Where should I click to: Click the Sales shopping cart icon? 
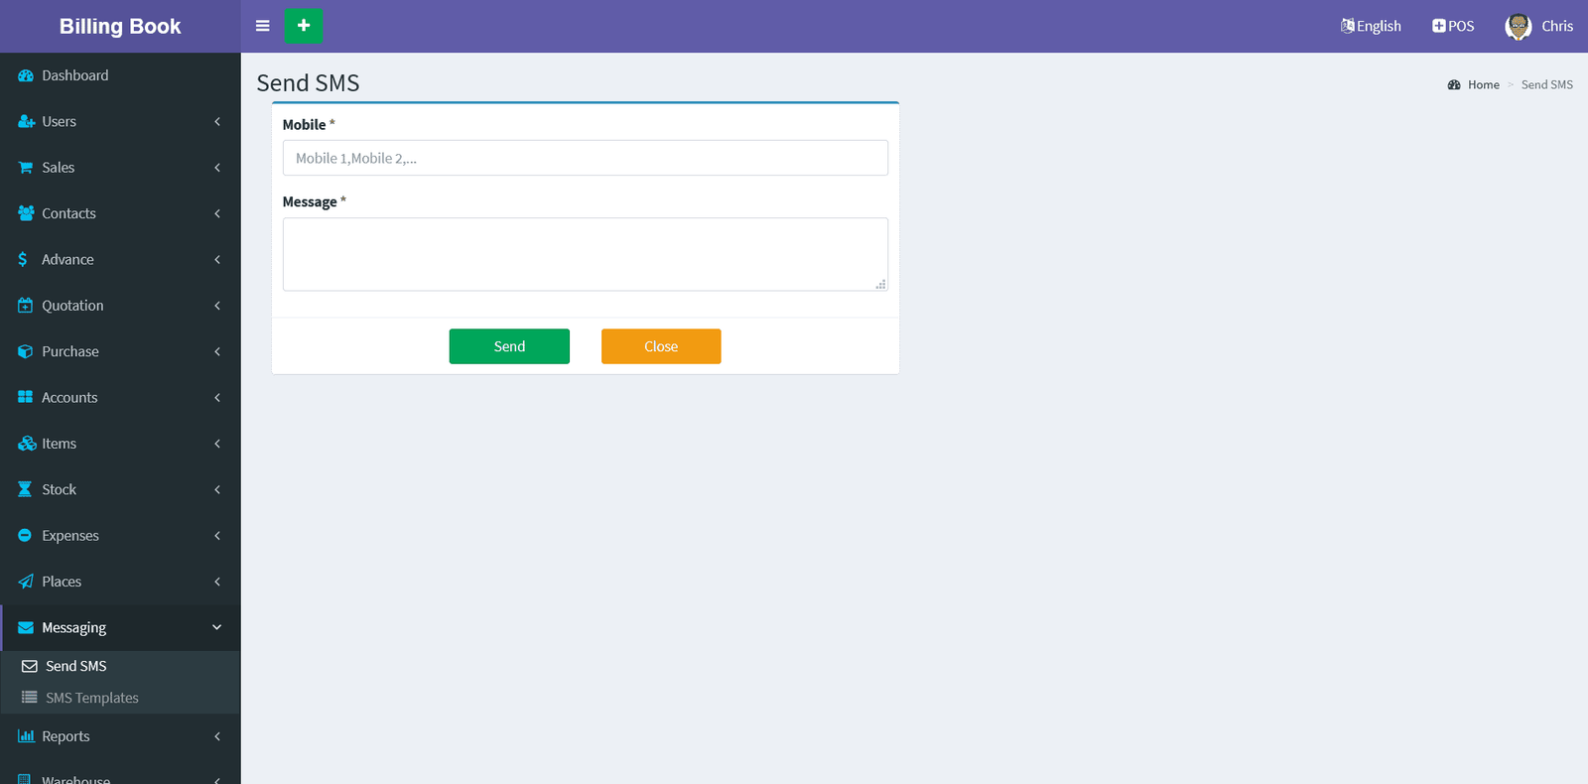point(26,168)
